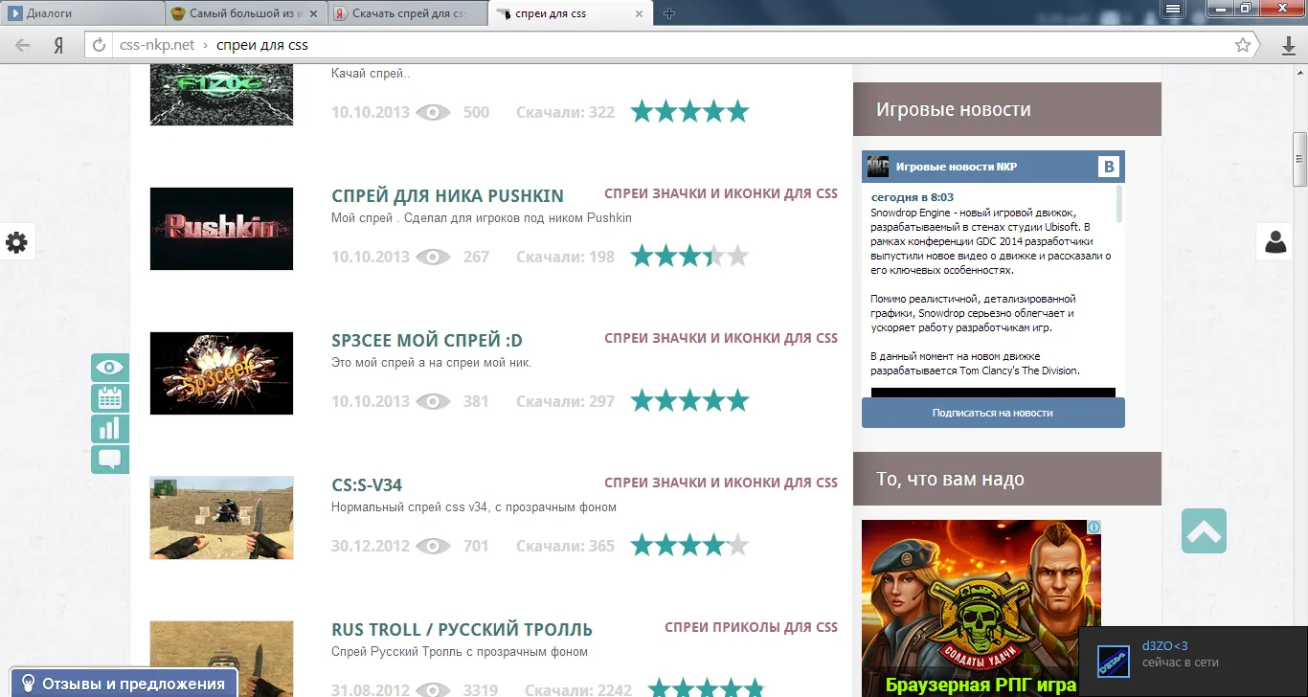Click 'Скачали: 365' download count text
1308x697 pixels.
pos(565,546)
